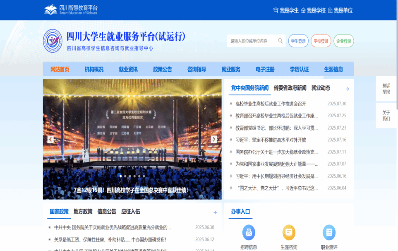Click the round employment platform emblem

pyautogui.click(x=53, y=41)
